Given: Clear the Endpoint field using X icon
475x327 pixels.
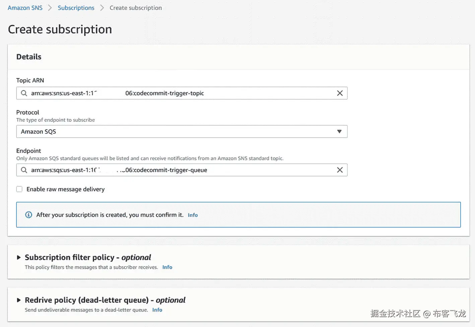Looking at the screenshot, I should (340, 170).
